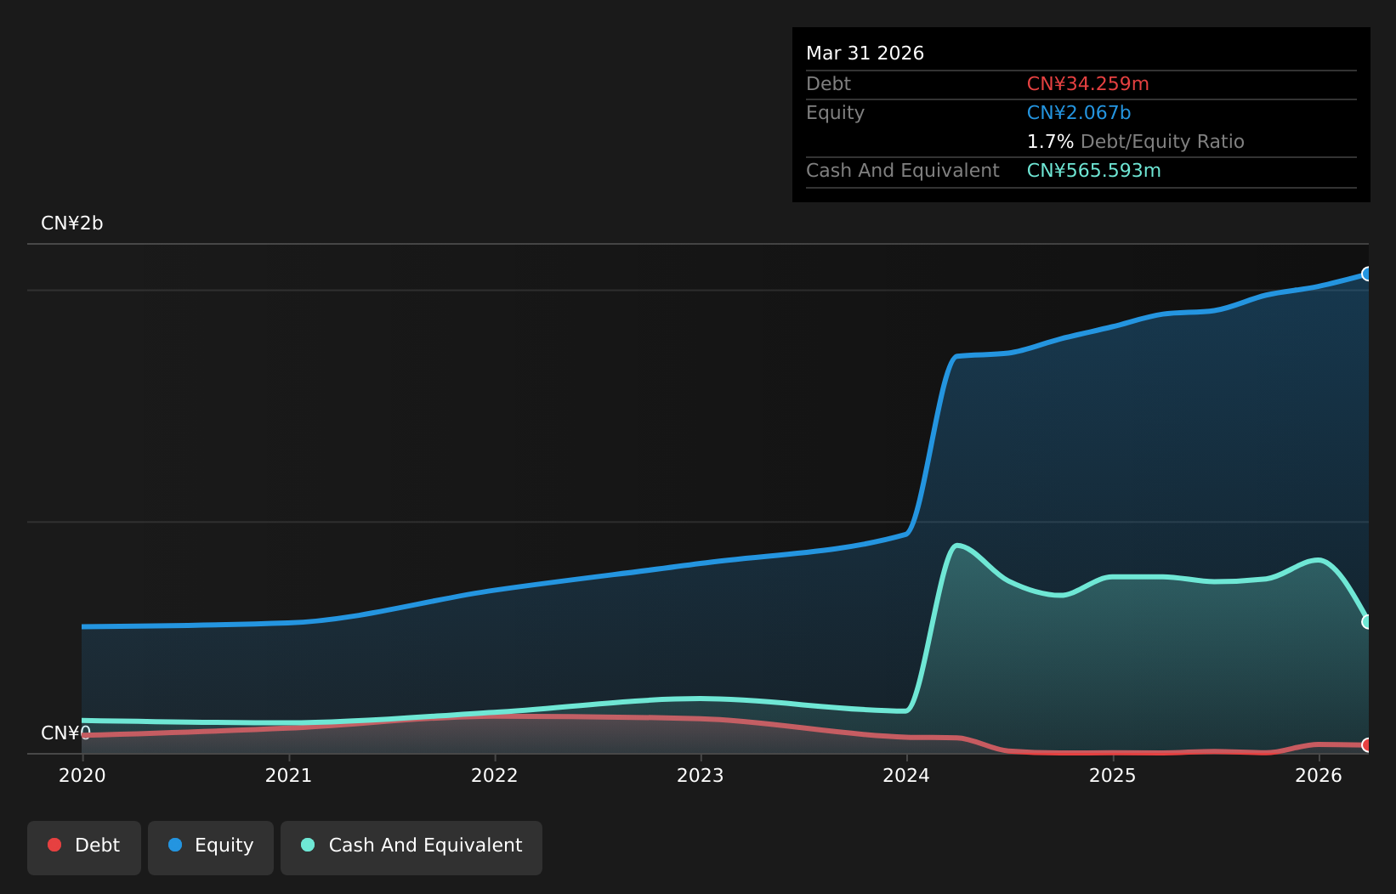Click the CN¥2.067b equity value
Image resolution: width=1396 pixels, height=894 pixels.
[x=1079, y=113]
